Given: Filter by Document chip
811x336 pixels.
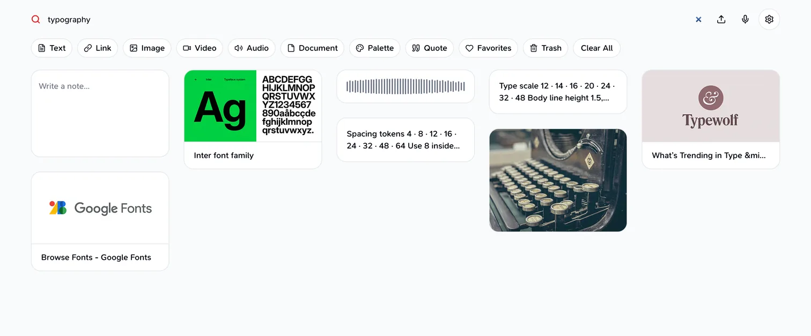Looking at the screenshot, I should (312, 48).
